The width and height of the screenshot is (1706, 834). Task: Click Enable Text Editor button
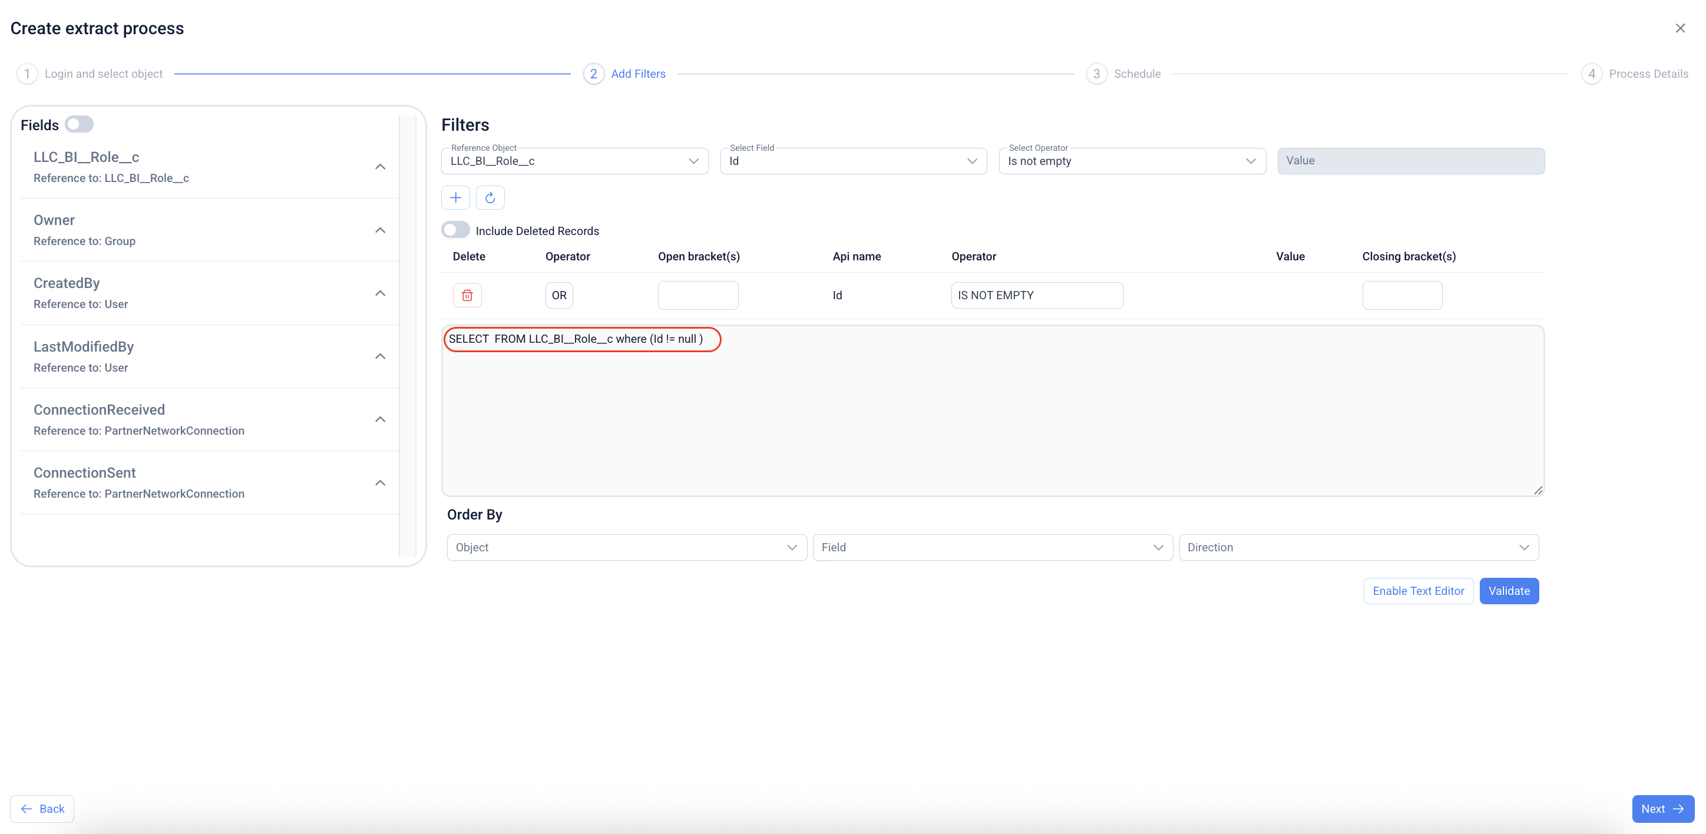click(x=1417, y=590)
